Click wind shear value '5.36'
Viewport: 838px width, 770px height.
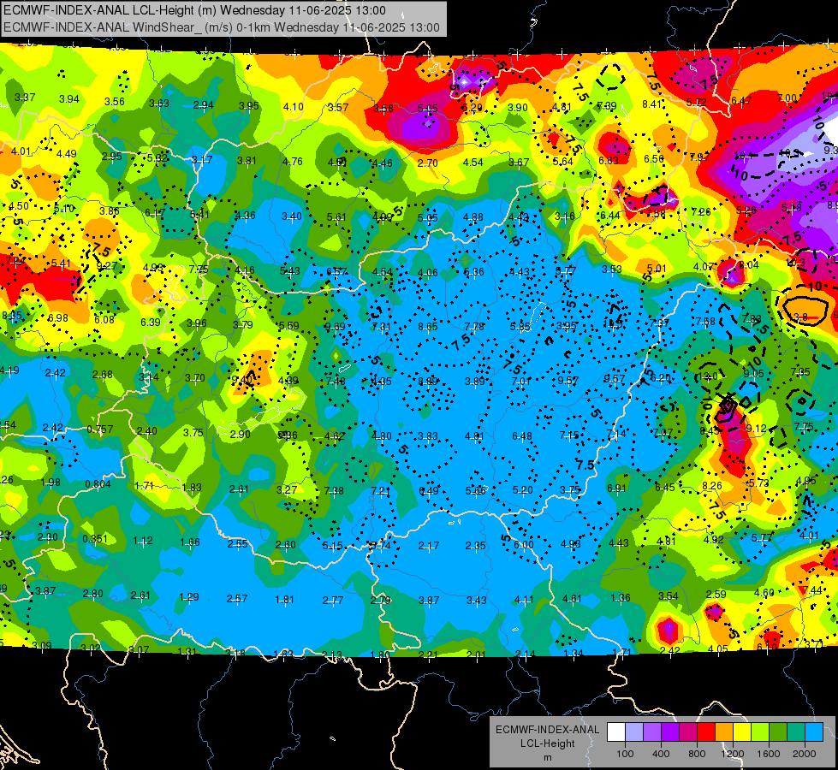click(473, 271)
